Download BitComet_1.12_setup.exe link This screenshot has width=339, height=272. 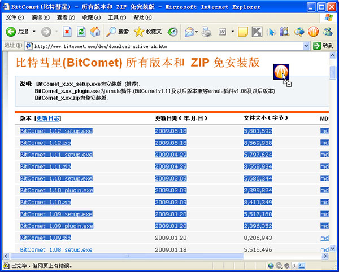[x=56, y=131]
